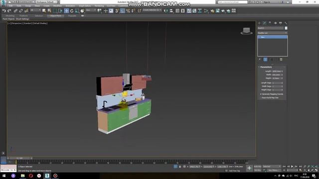
Task: Click the Brush Settings panel label
Action: click(22, 19)
